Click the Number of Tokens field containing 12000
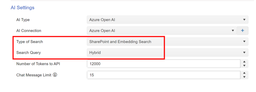The height and width of the screenshot is (92, 256). [163, 64]
